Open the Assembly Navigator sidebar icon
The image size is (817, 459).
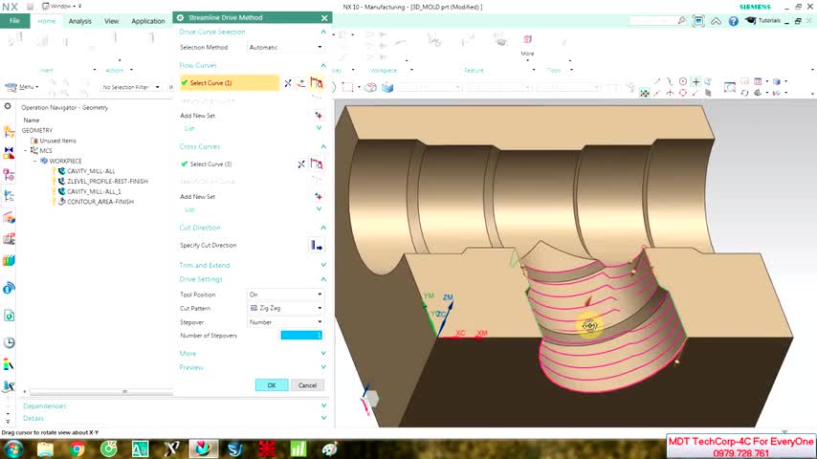click(9, 132)
